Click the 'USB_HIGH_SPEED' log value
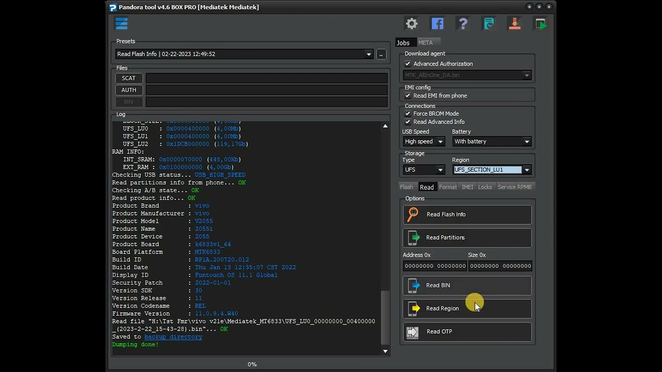662x372 pixels. (x=220, y=175)
